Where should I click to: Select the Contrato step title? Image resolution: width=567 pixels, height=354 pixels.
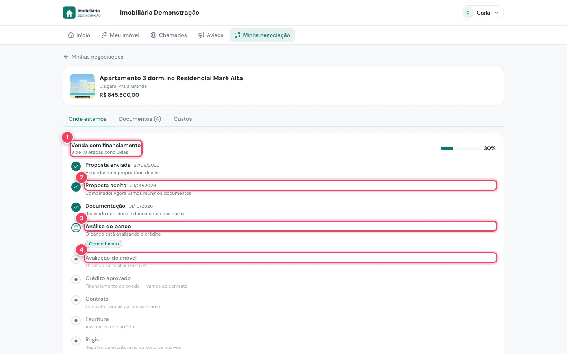tap(97, 299)
